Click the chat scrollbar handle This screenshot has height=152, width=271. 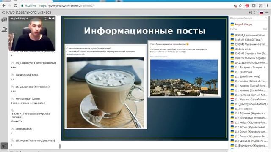click(60, 147)
